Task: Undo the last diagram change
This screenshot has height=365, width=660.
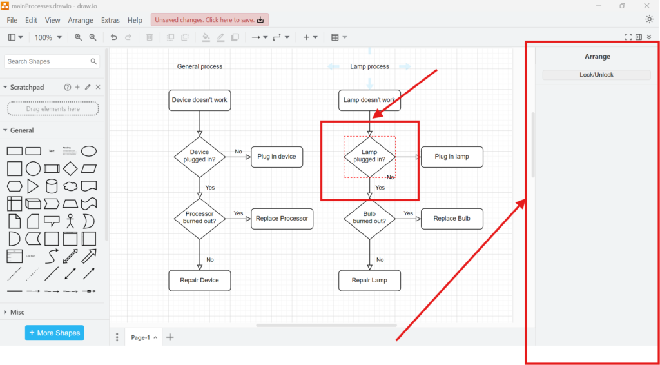Action: pyautogui.click(x=113, y=37)
